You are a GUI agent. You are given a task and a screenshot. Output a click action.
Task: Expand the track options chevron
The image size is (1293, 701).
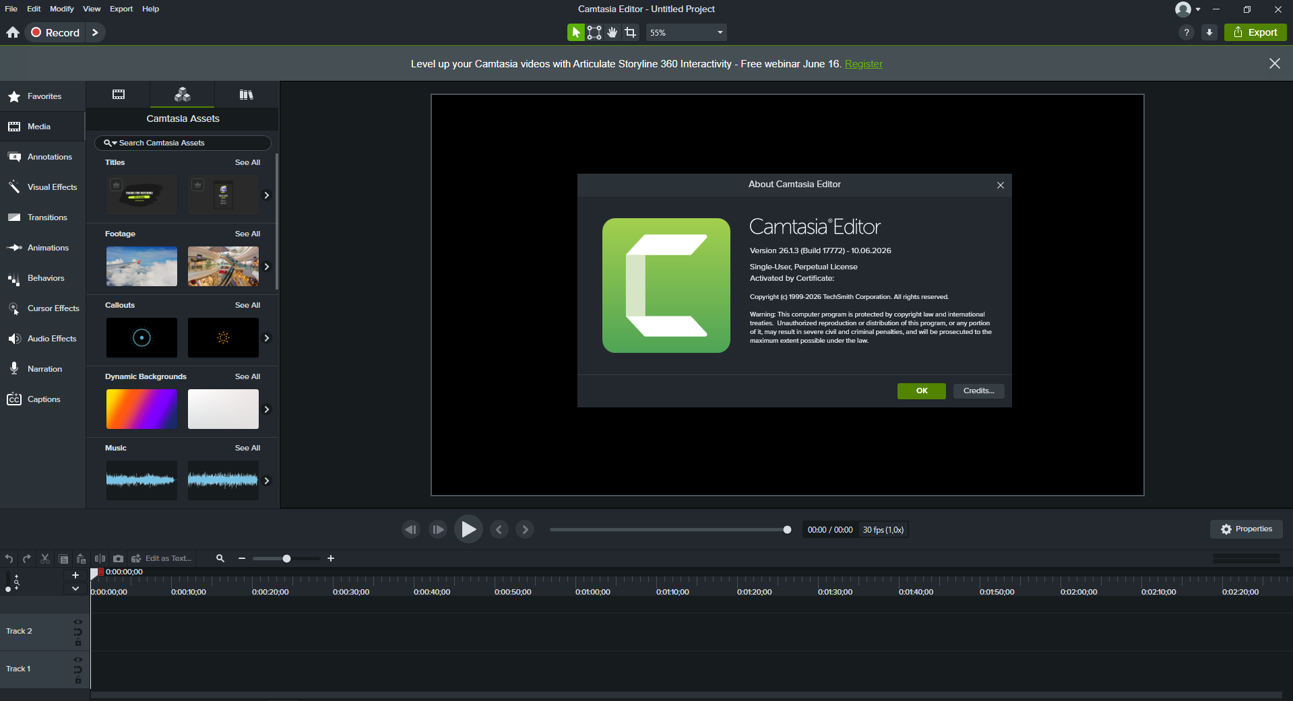75,589
